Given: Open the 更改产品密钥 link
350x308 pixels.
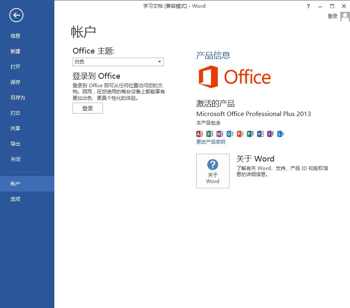Looking at the screenshot, I should point(212,142).
